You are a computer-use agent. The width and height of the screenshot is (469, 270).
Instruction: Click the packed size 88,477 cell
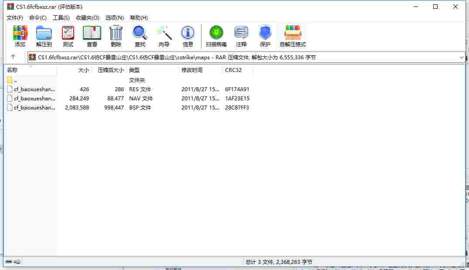pos(116,99)
